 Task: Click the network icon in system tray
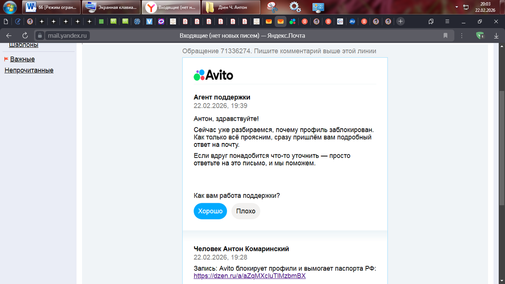click(x=466, y=7)
